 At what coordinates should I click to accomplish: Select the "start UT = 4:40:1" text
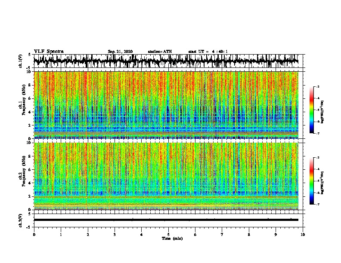pyautogui.click(x=208, y=52)
